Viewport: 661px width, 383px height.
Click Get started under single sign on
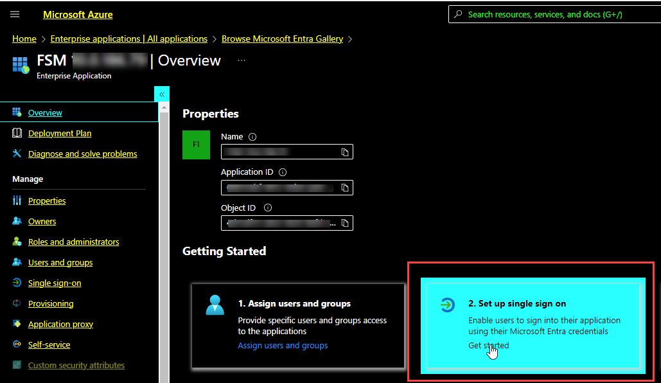[x=488, y=345]
